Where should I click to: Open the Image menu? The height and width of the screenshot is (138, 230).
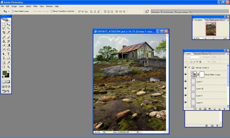pos(14,6)
